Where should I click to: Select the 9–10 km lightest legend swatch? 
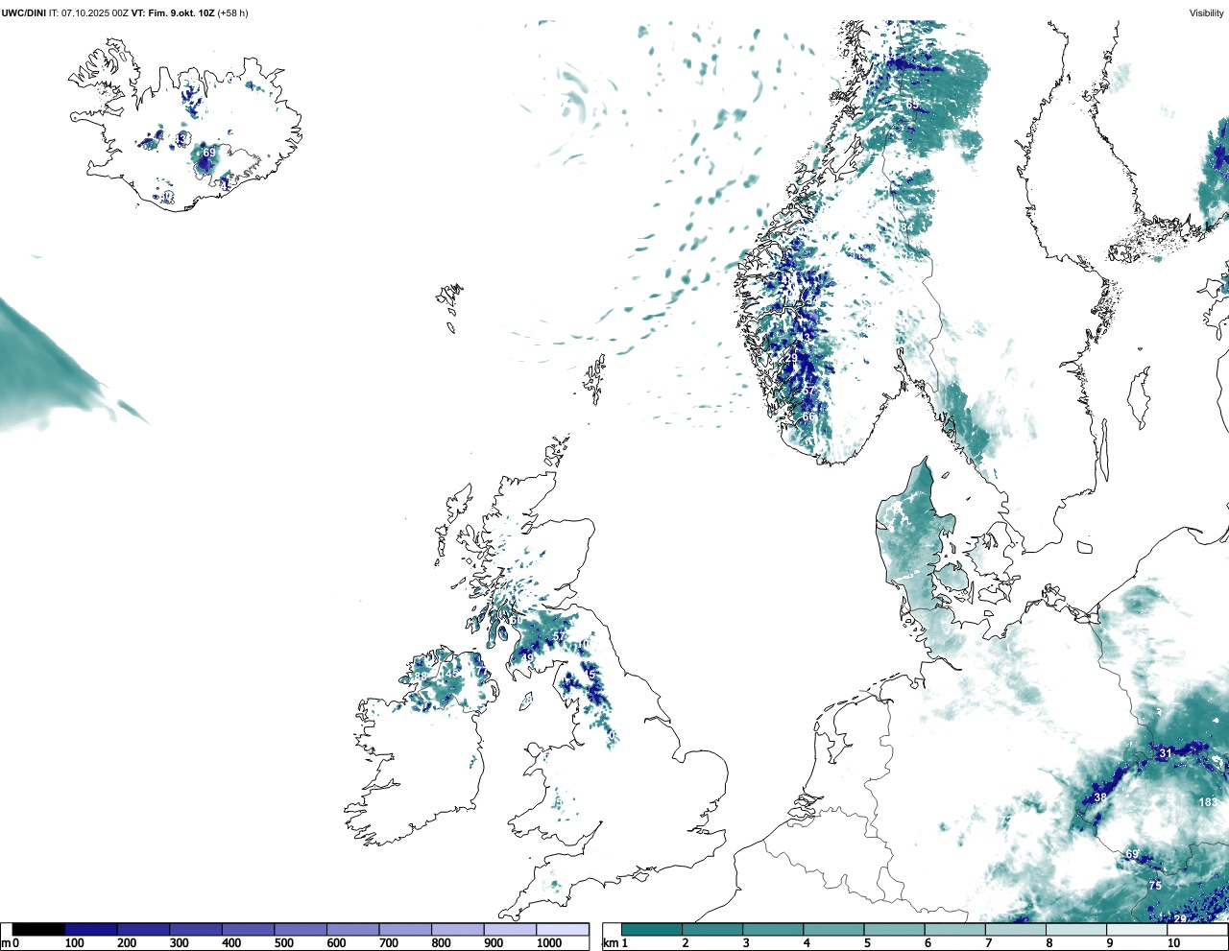coord(1136,929)
